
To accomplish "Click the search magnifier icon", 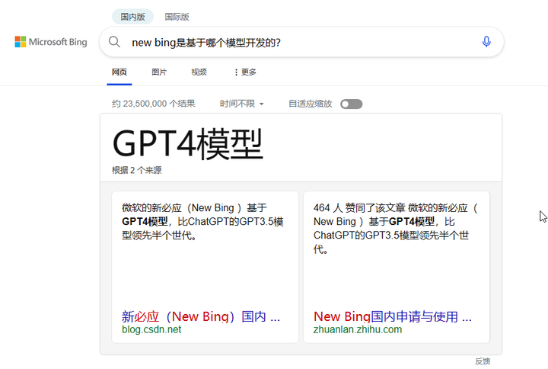I will click(x=114, y=42).
